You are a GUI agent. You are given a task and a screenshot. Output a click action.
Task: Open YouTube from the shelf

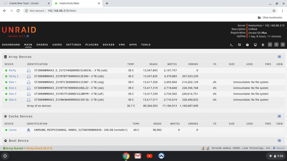[149, 156]
